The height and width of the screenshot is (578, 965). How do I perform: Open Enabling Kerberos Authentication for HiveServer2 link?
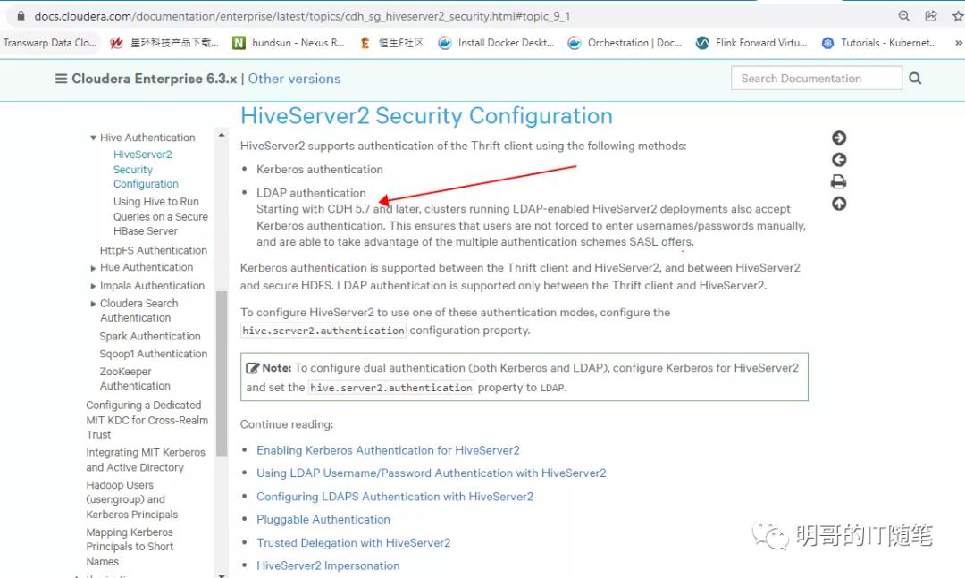tap(388, 450)
